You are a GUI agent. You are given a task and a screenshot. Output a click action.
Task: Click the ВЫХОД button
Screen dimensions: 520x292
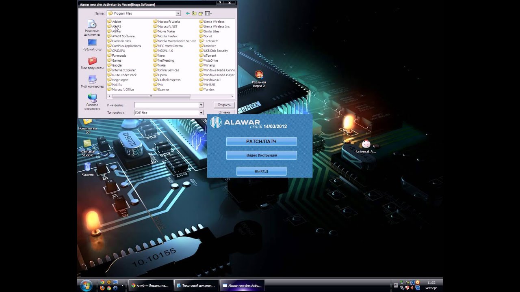tap(261, 171)
